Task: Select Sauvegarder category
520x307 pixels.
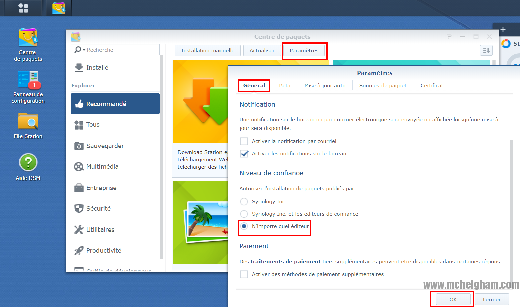Action: tap(115, 146)
